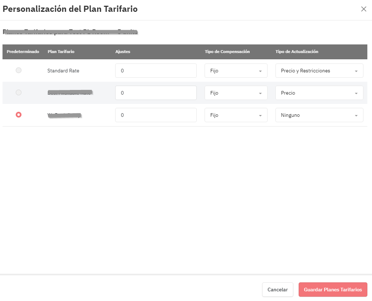372x301 pixels.
Task: Open Fijo dropdown for Standard Rate
Action: pos(236,71)
